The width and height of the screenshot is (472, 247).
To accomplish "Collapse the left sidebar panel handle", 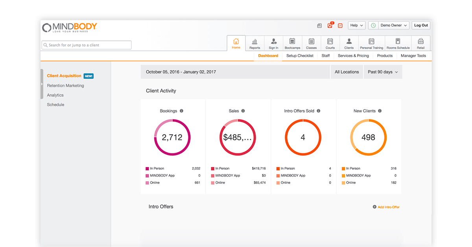I will pyautogui.click(x=42, y=84).
